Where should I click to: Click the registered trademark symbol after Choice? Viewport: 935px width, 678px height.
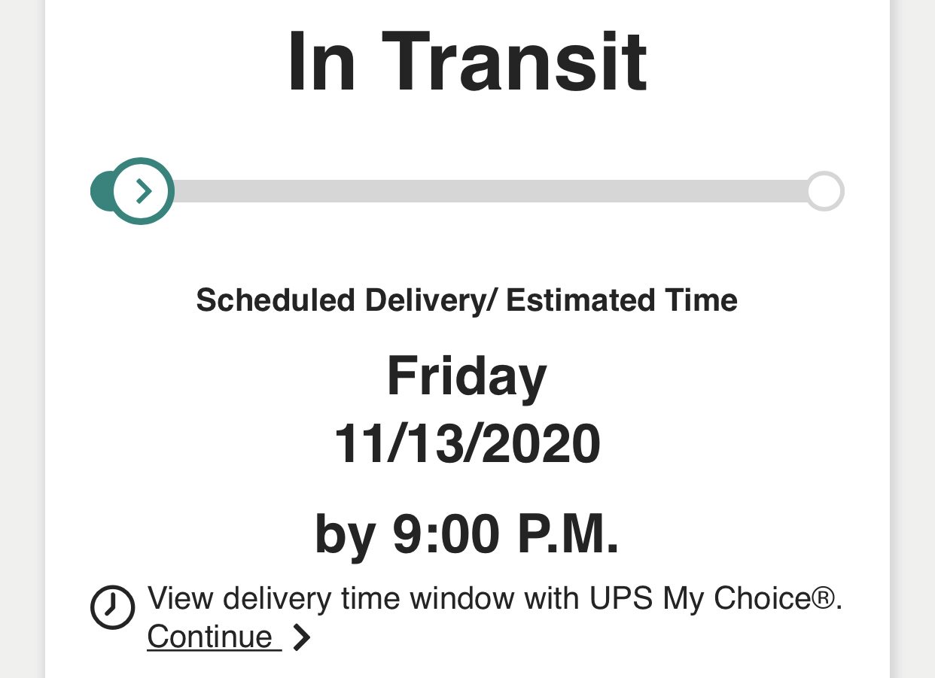point(826,599)
